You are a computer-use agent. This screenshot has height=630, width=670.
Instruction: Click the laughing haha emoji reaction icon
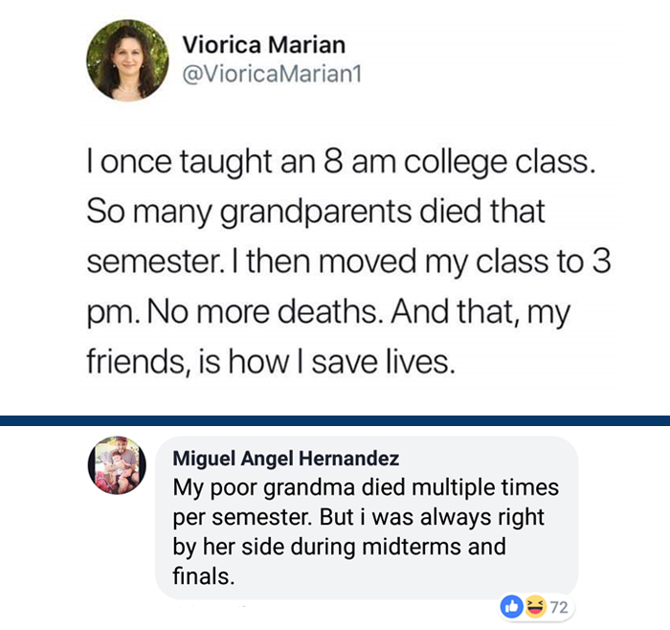coord(528,606)
